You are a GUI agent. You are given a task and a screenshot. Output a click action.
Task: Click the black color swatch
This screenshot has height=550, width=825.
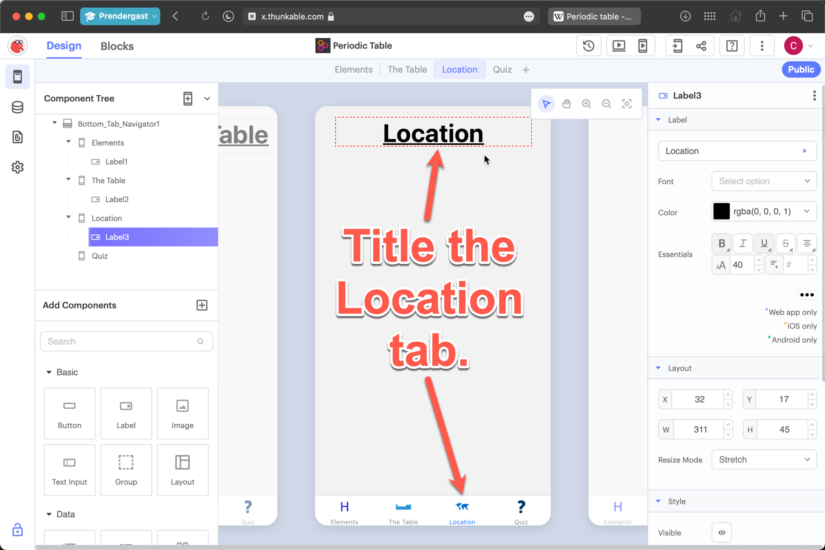tap(721, 211)
